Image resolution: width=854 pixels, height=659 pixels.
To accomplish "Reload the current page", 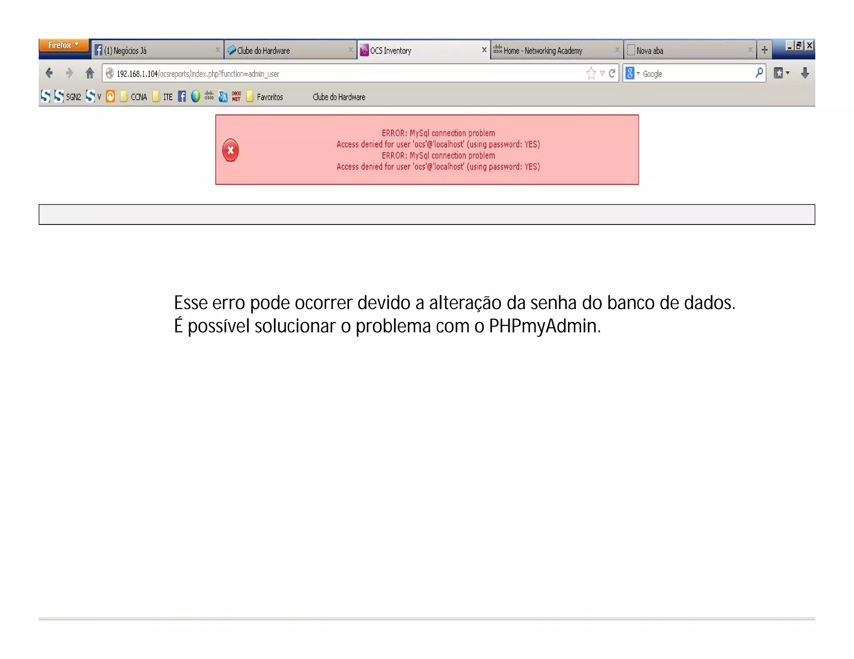I will pyautogui.click(x=612, y=73).
